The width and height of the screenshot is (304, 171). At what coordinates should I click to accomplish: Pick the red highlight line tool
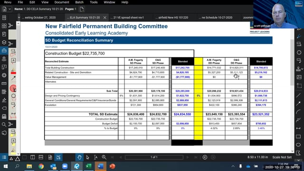[x=13, y=72]
